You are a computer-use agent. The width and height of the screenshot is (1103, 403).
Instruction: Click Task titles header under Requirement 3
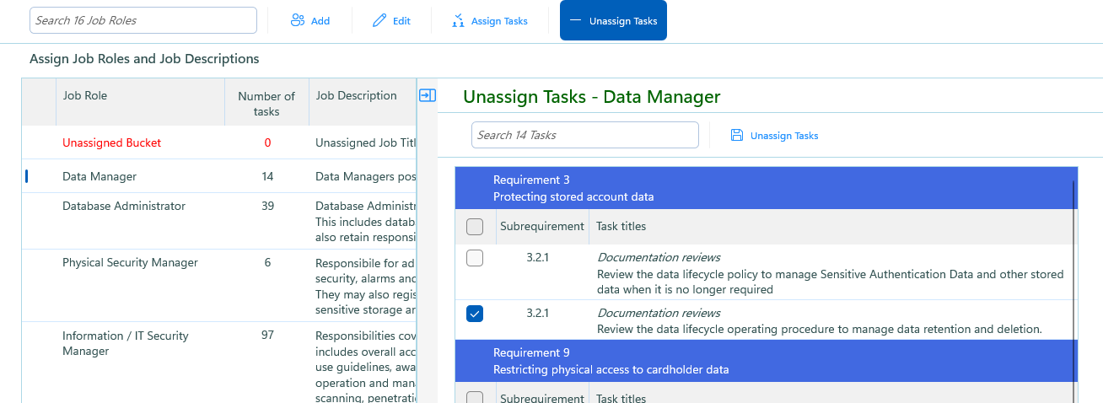coord(621,226)
